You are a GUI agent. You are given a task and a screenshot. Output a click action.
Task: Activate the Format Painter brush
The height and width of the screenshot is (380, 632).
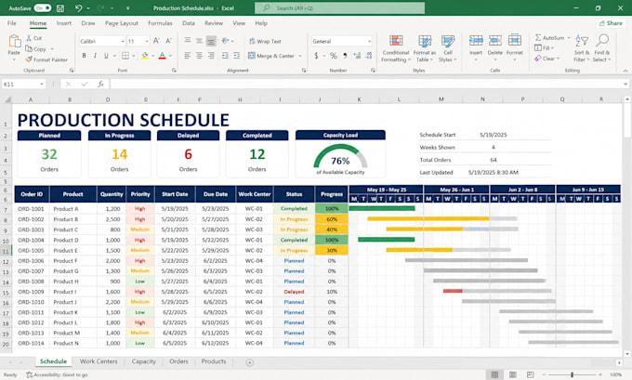point(46,59)
